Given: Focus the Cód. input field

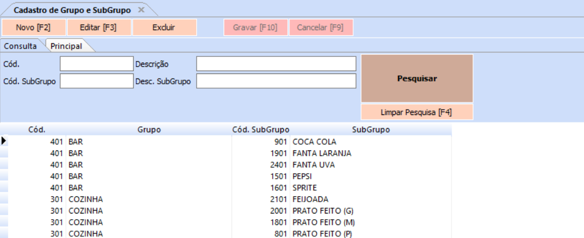Looking at the screenshot, I should tap(96, 64).
